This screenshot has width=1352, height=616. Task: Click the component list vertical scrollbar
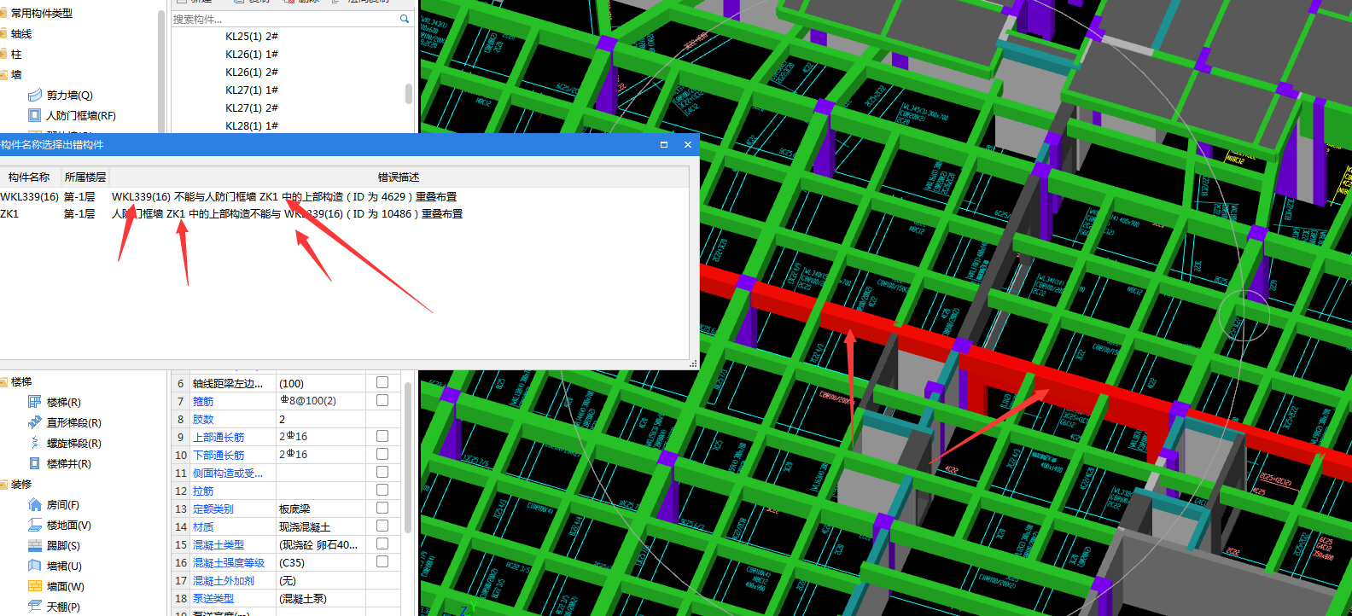coord(408,93)
